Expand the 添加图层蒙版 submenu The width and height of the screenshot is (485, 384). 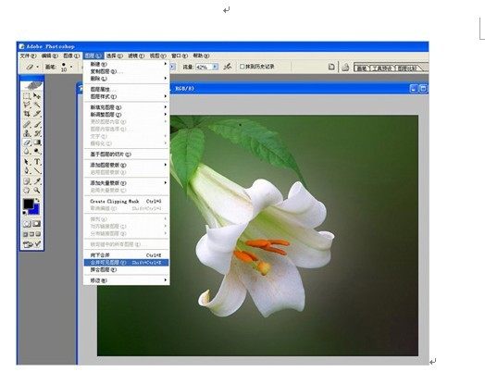click(127, 165)
